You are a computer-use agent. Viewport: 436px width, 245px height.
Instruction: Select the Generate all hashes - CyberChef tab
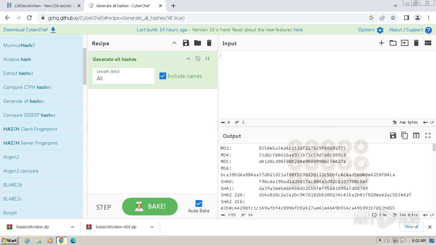pyautogui.click(x=125, y=6)
